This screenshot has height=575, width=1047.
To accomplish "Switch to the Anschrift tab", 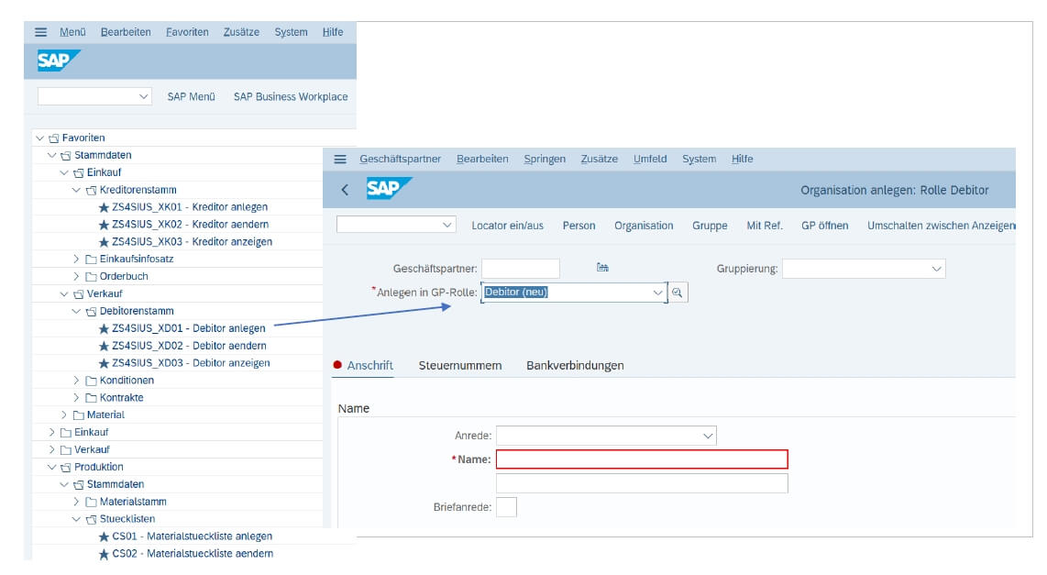I will (x=369, y=365).
